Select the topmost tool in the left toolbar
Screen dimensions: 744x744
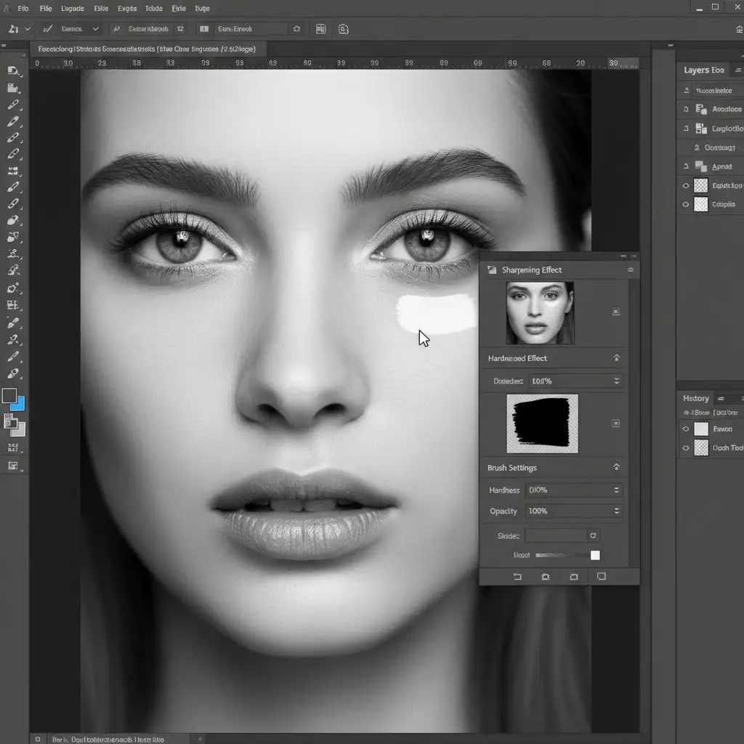(13, 70)
